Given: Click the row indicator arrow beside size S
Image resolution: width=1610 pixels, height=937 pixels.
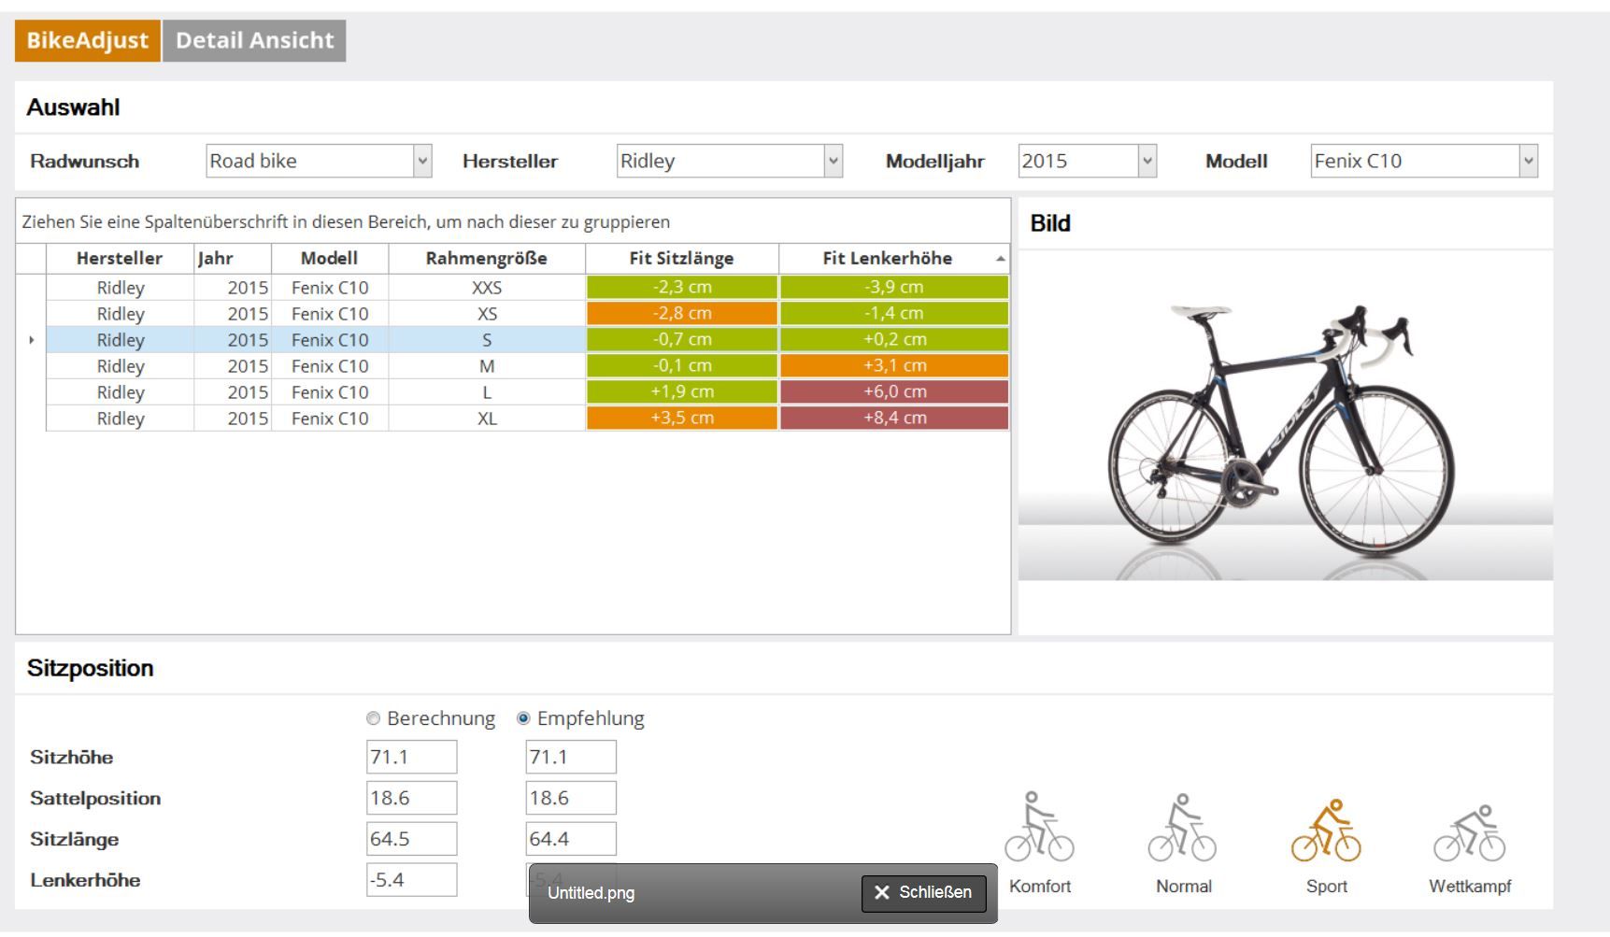Looking at the screenshot, I should point(32,340).
